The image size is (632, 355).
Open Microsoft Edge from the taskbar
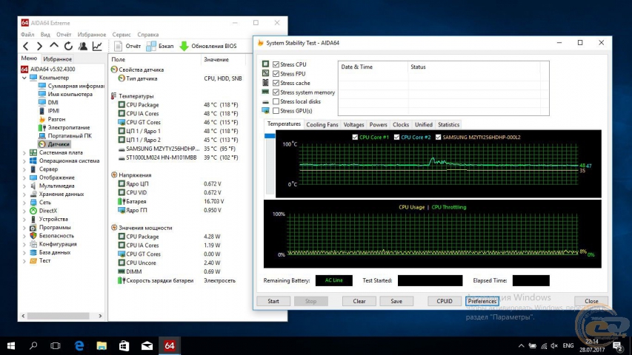[x=79, y=345]
